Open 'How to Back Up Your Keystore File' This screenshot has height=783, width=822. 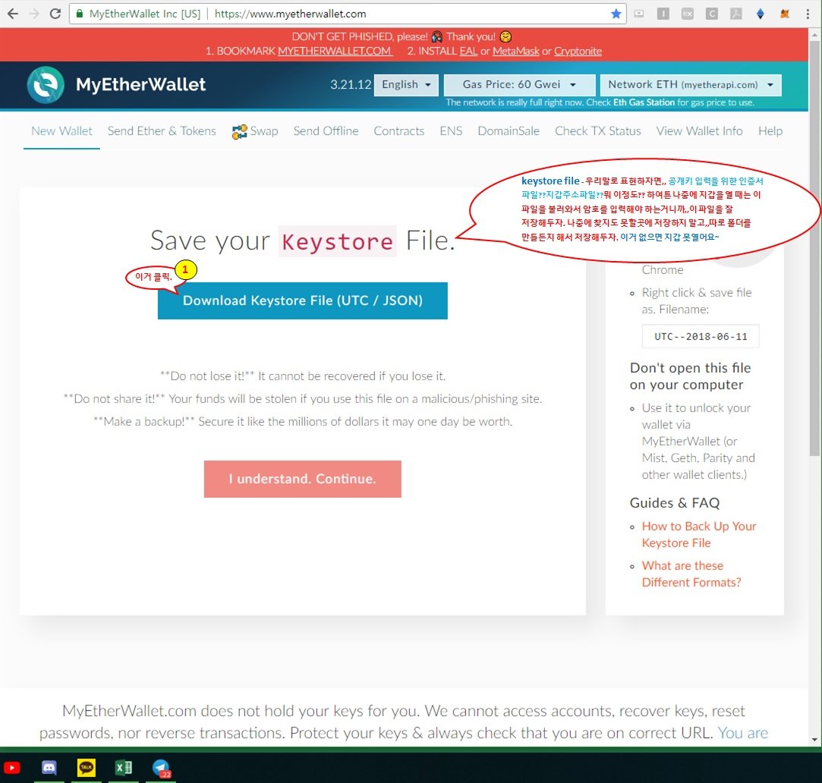coord(699,535)
